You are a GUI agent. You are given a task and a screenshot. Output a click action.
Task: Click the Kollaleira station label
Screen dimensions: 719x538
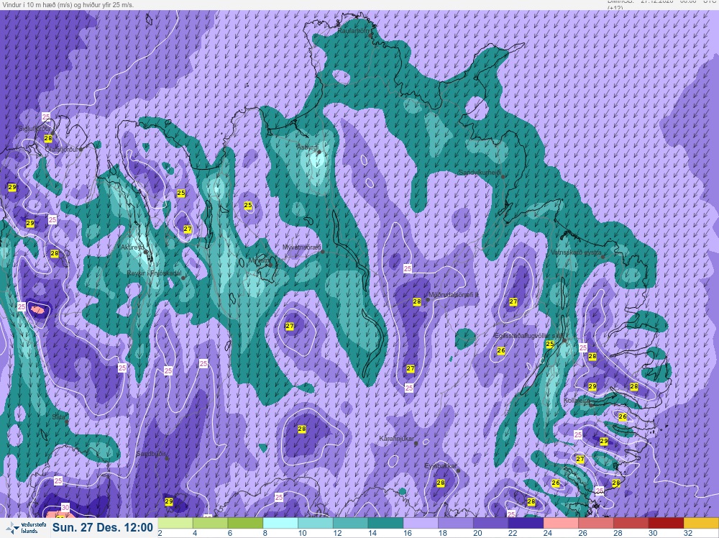pyautogui.click(x=577, y=401)
